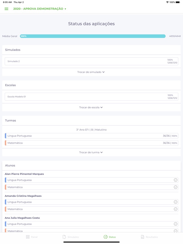Select the Escola Modelo 01 row
Viewport: 183px width, 244px height.
pyautogui.click(x=91, y=97)
